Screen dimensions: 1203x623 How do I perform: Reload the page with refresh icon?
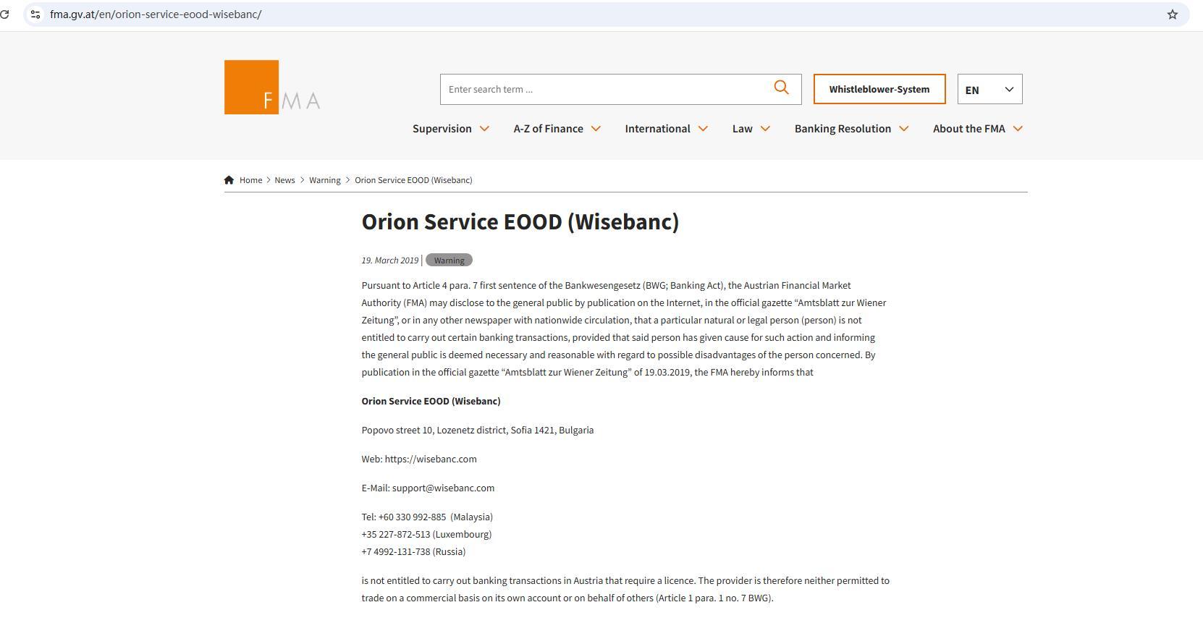(x=4, y=14)
